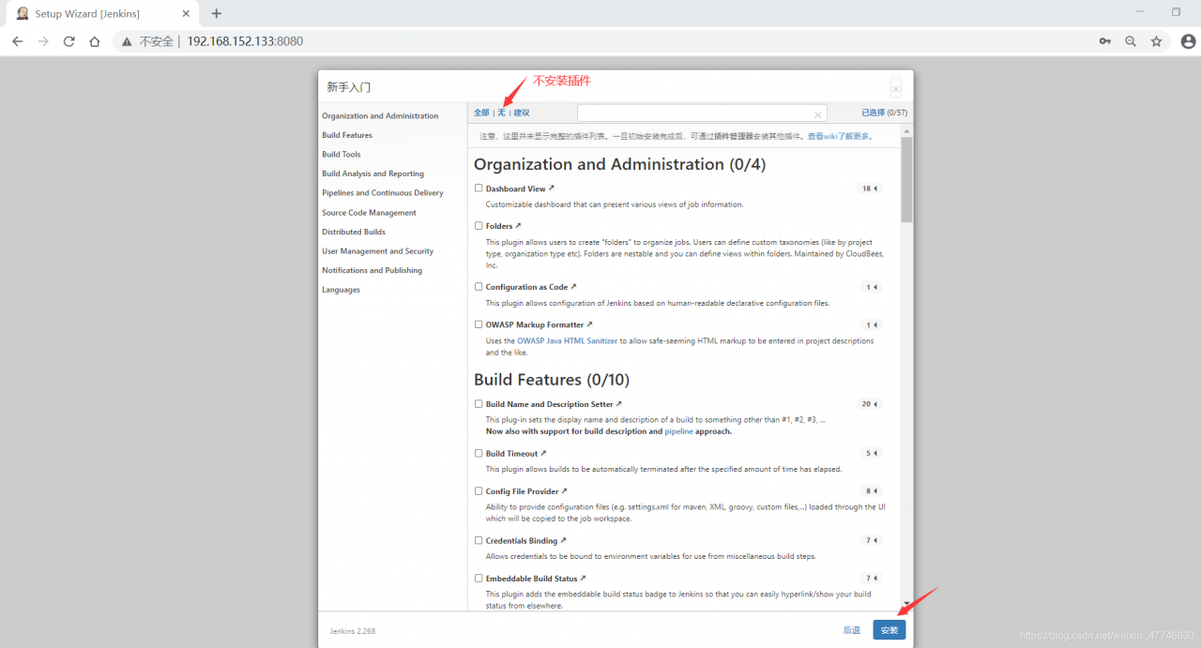Screen dimensions: 1201x648
Task: Close the 新手入门 dialog
Action: click(x=896, y=89)
